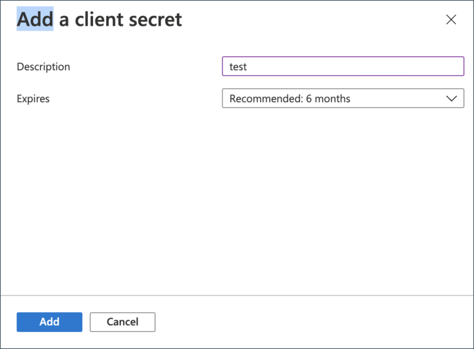Close the Add a client secret panel
Screen dimensions: 474x349
coord(451,19)
